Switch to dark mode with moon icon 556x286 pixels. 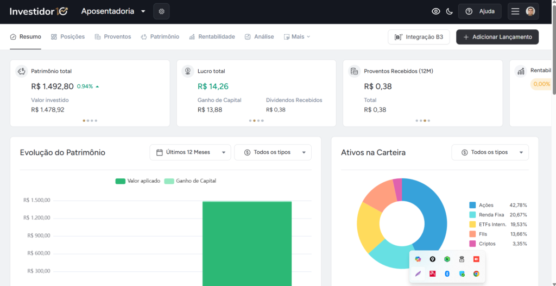point(449,11)
